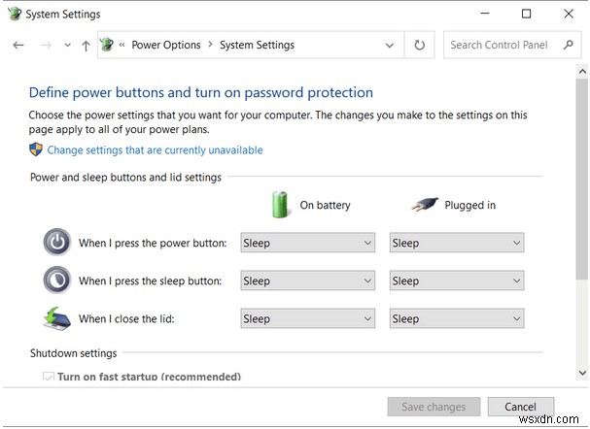Click 'Power and sleep buttons and lid settings' heading

click(125, 178)
